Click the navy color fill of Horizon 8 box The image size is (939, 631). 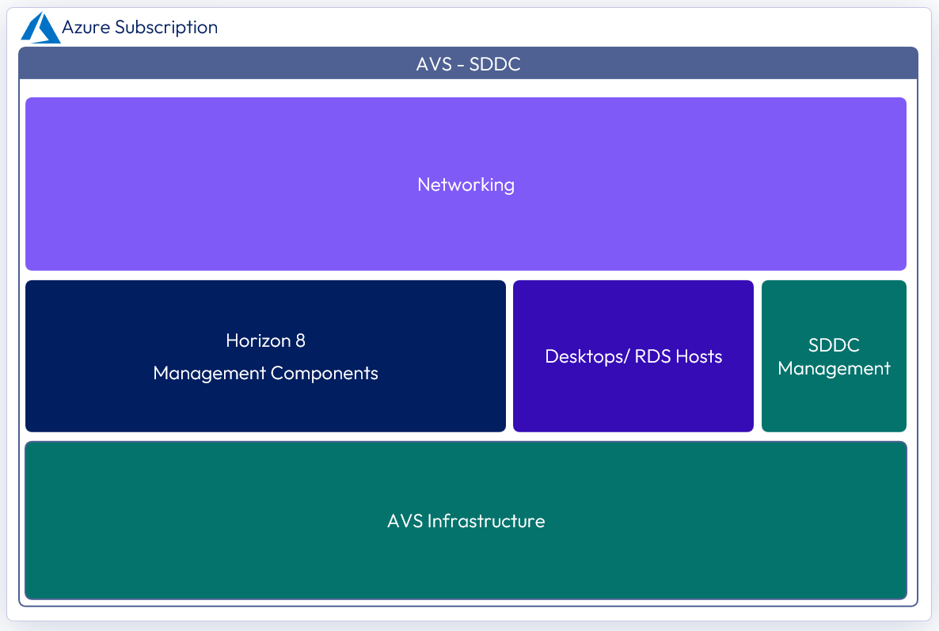[95, 317]
